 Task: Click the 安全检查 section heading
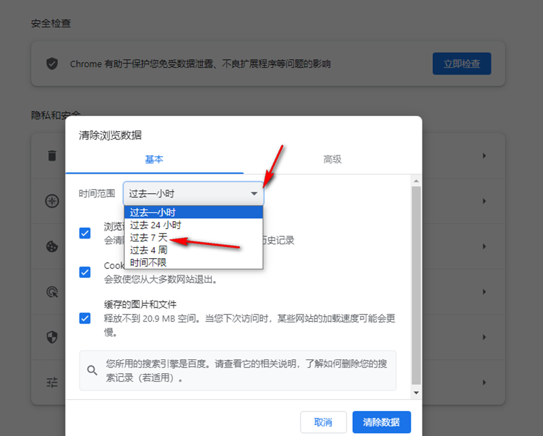[x=51, y=23]
